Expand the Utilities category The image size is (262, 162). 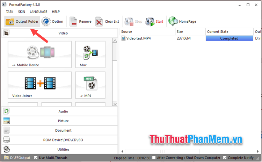(60, 149)
